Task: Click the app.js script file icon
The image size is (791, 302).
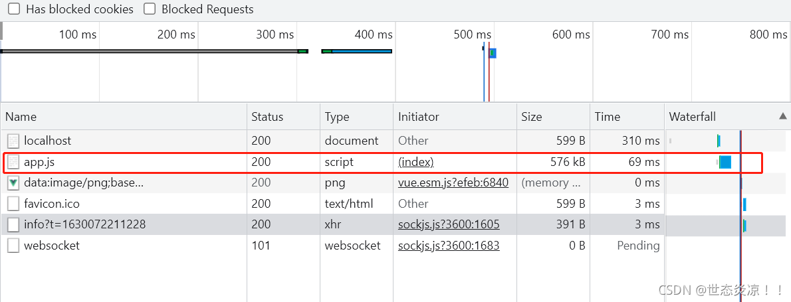Action: pyautogui.click(x=13, y=162)
